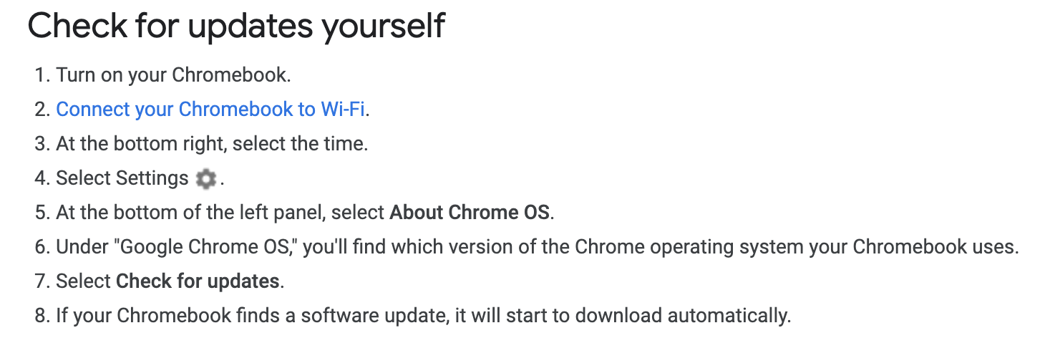The width and height of the screenshot is (1045, 338).
Task: Click the list number 2 marker
Action: [x=41, y=110]
